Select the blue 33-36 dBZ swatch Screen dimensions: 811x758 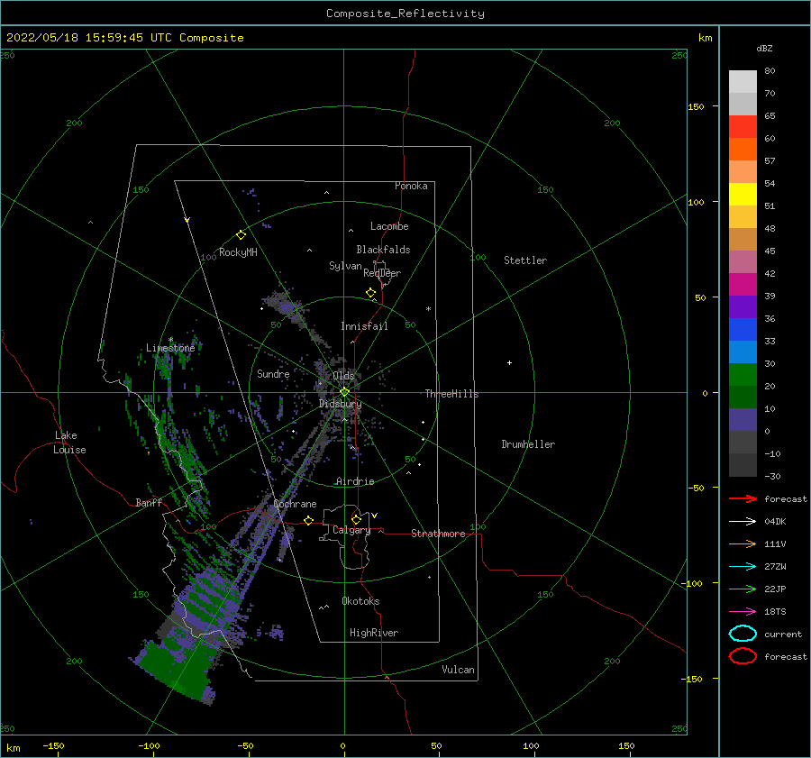coord(743,329)
